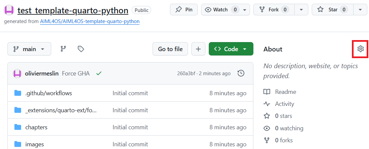Star the repository
This screenshot has height=149, width=369.
click(332, 10)
